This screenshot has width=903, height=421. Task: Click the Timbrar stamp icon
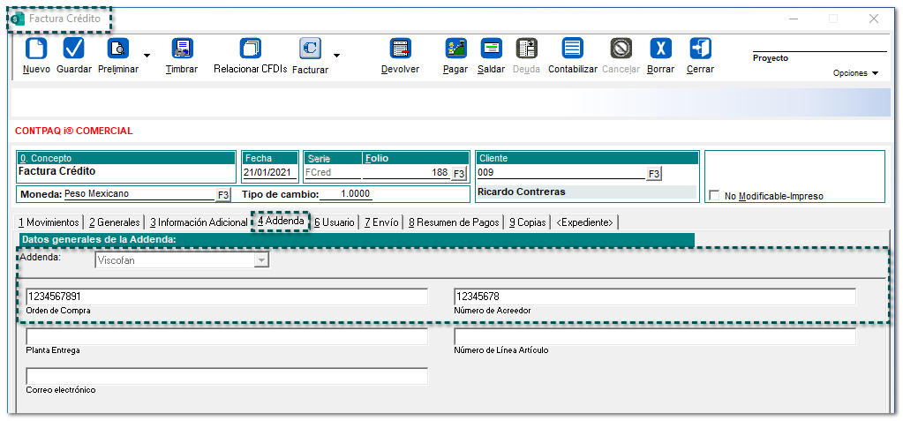click(182, 49)
